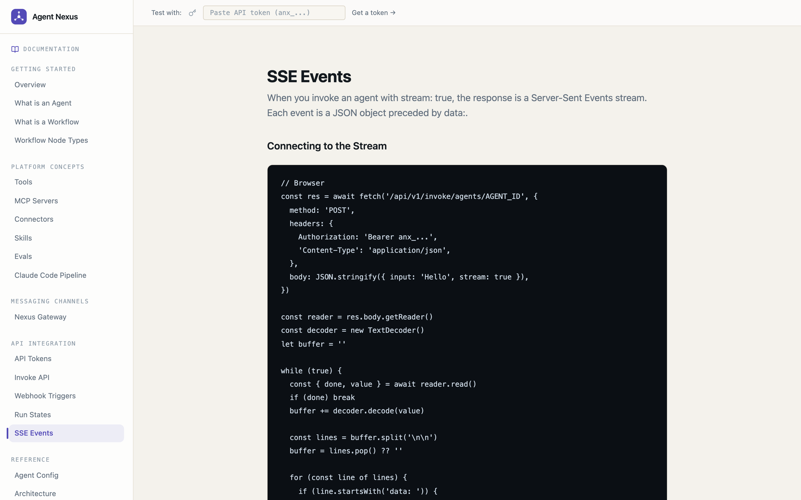Screen dimensions: 801x500
Task: Click the key icon beside Test with
Action: pos(192,13)
